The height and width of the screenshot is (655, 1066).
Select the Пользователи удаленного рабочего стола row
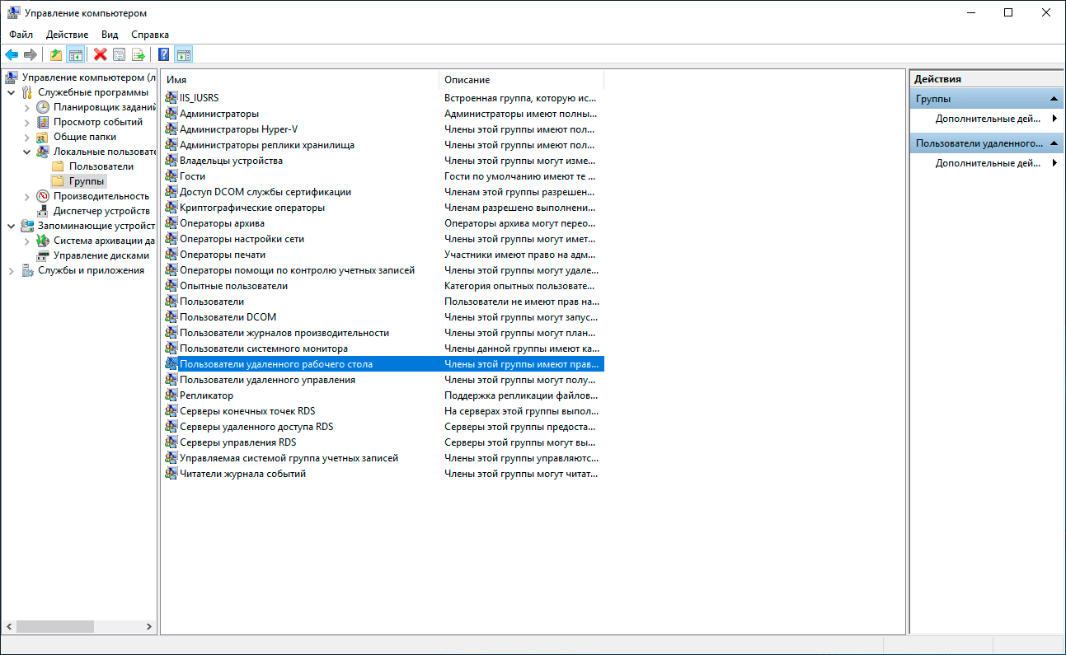383,364
